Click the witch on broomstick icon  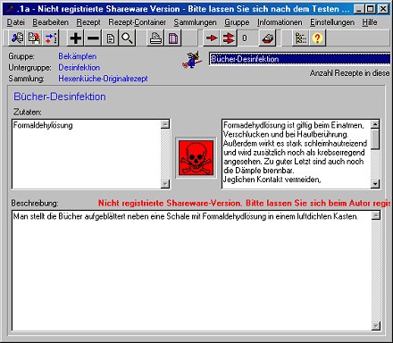(192, 60)
